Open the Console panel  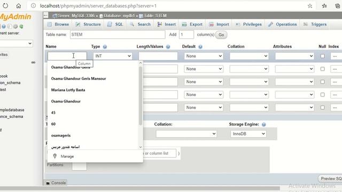click(56, 183)
